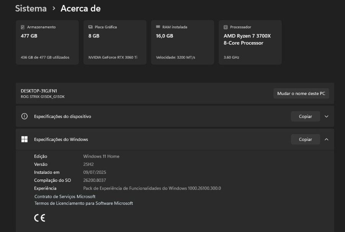Click the graphics card icon beside Placa Gráfica
Screen dimensions: 345x232
[90, 27]
